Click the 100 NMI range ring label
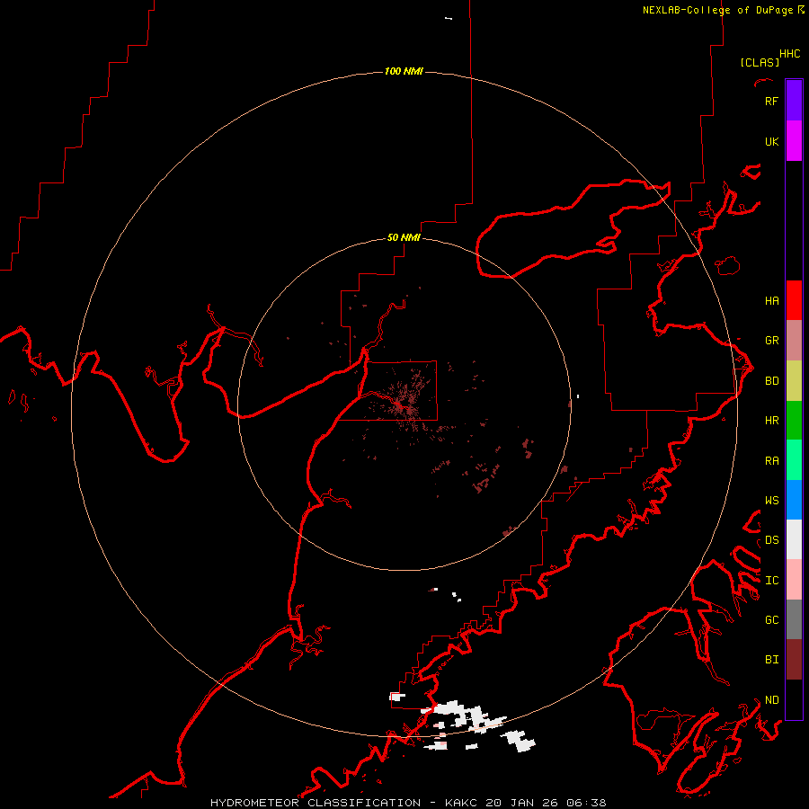The width and height of the screenshot is (809, 809). tap(404, 71)
